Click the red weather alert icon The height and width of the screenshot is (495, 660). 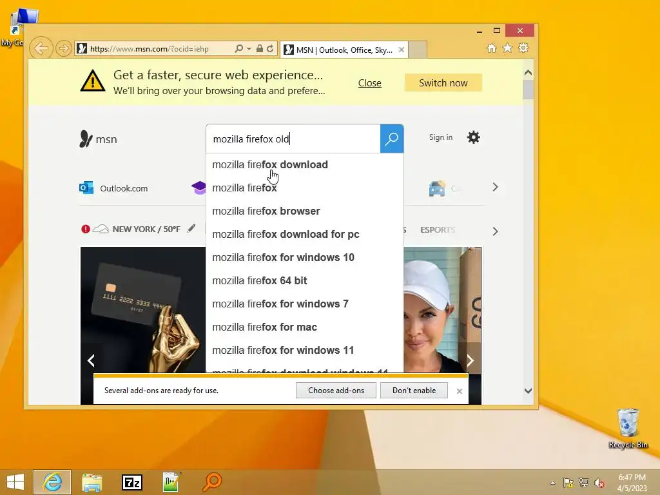[86, 229]
